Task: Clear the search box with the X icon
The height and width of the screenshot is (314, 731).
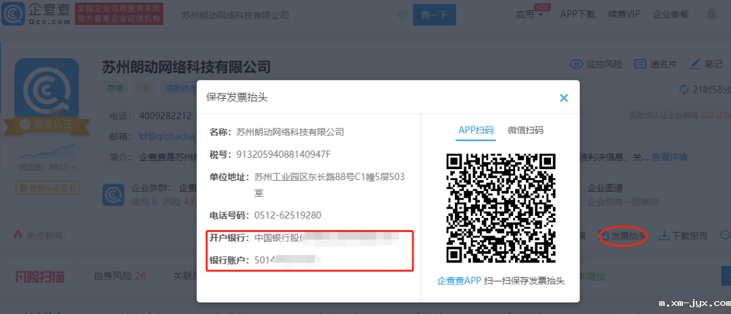Action: tap(401, 15)
